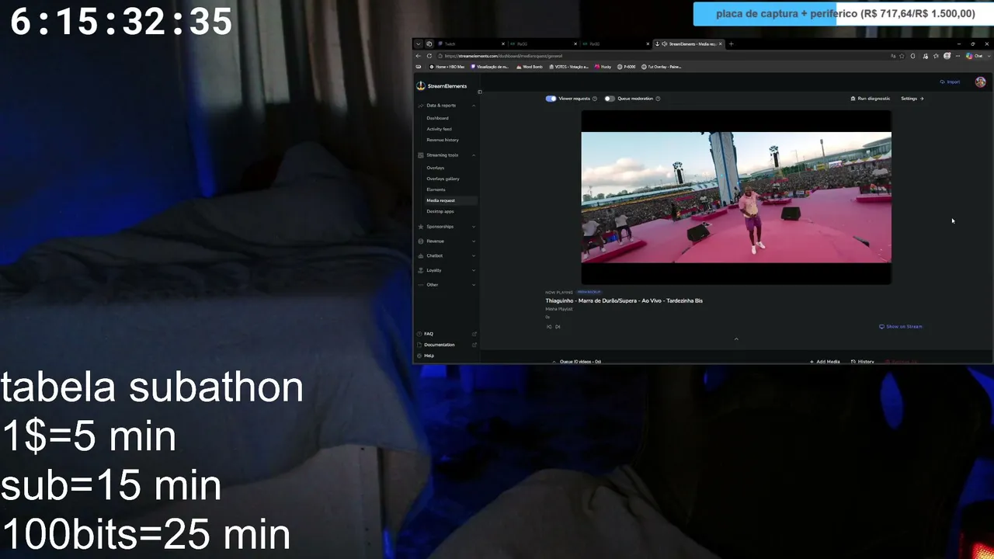Open the Copilot Chat button
Screen dimensions: 994x559
click(x=975, y=56)
